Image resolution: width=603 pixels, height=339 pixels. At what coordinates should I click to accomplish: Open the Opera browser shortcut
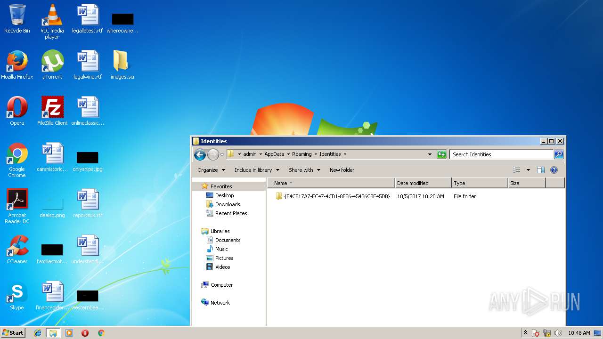[x=17, y=111]
